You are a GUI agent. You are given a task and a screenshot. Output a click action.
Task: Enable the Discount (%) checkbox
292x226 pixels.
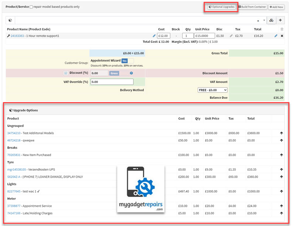(66, 73)
